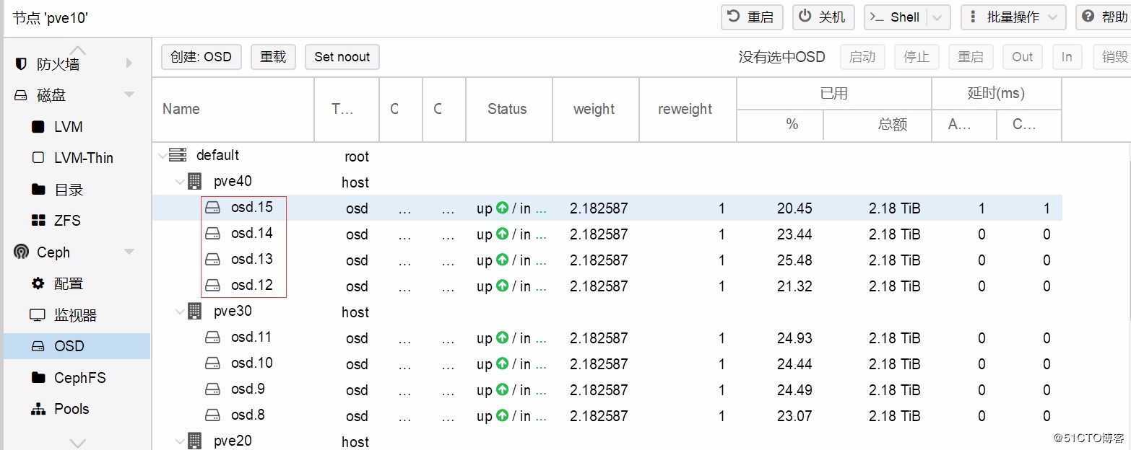Expand the 防火墙 submenu arrow
This screenshot has height=450, width=1131.
(x=129, y=63)
